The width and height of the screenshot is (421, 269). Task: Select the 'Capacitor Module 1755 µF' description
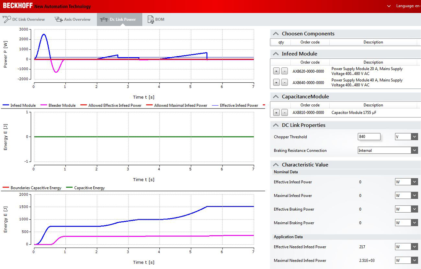click(354, 112)
